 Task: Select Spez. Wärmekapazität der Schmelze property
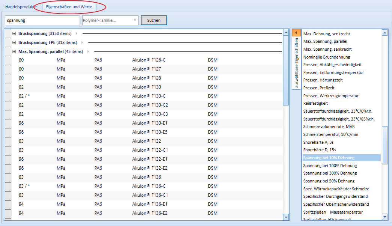coord(336,189)
